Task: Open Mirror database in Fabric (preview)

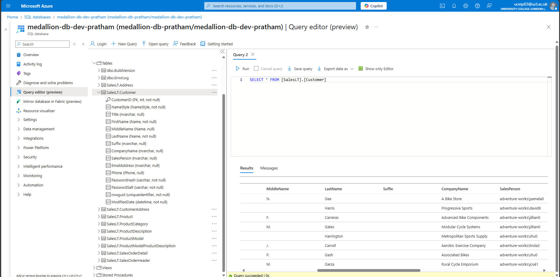Action: (52, 101)
